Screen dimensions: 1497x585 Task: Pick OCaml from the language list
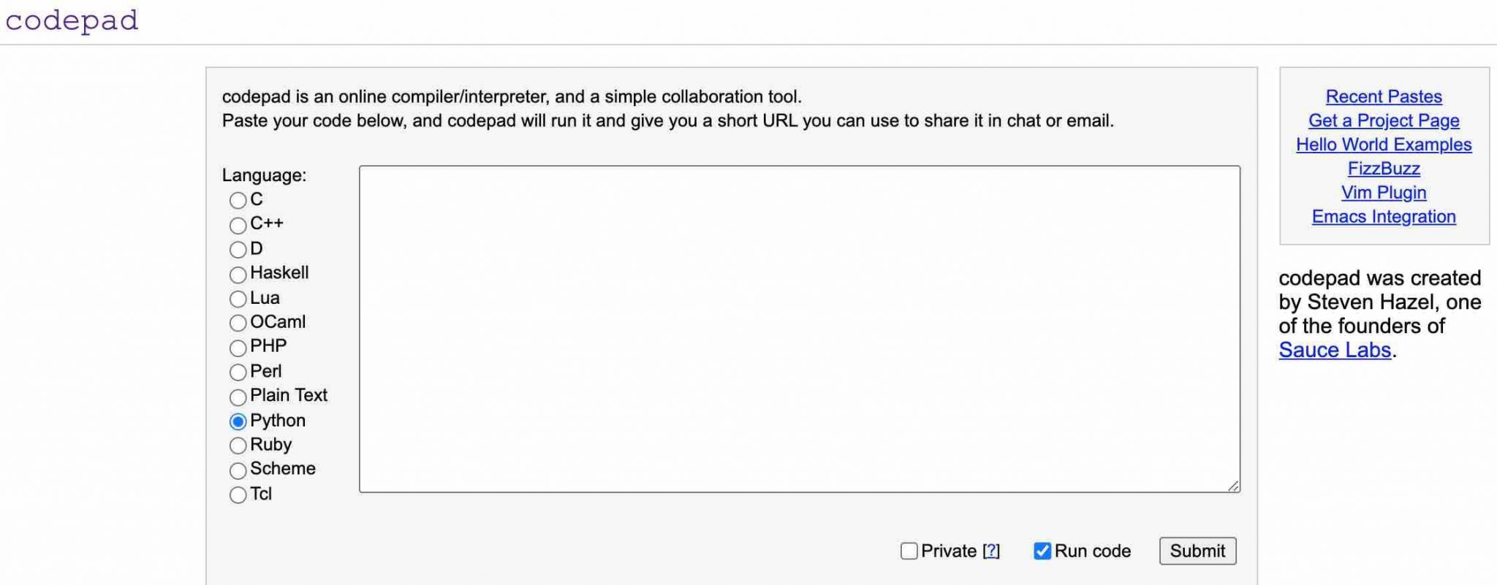[237, 323]
